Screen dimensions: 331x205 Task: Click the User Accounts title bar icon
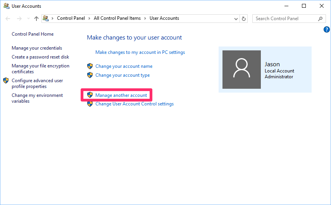(x=6, y=6)
